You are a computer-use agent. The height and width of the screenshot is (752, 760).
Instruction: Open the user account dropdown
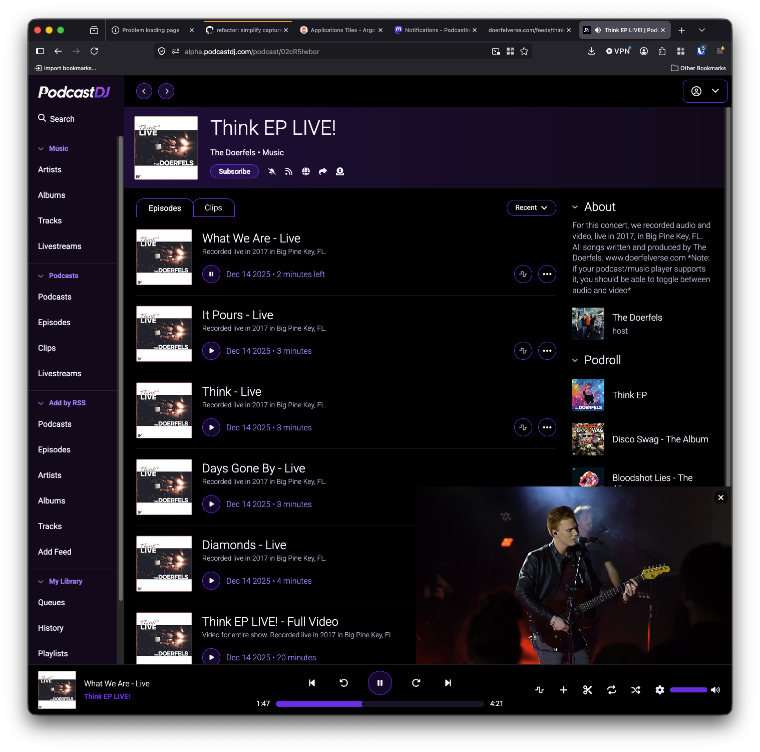[x=705, y=91]
